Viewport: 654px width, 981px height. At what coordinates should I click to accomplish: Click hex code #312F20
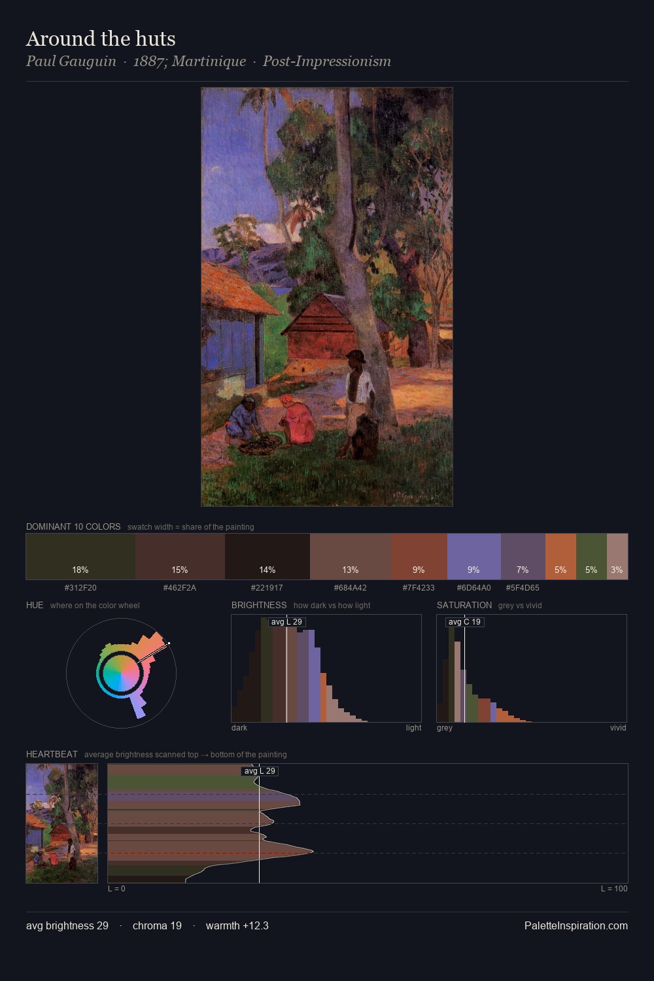tap(80, 588)
